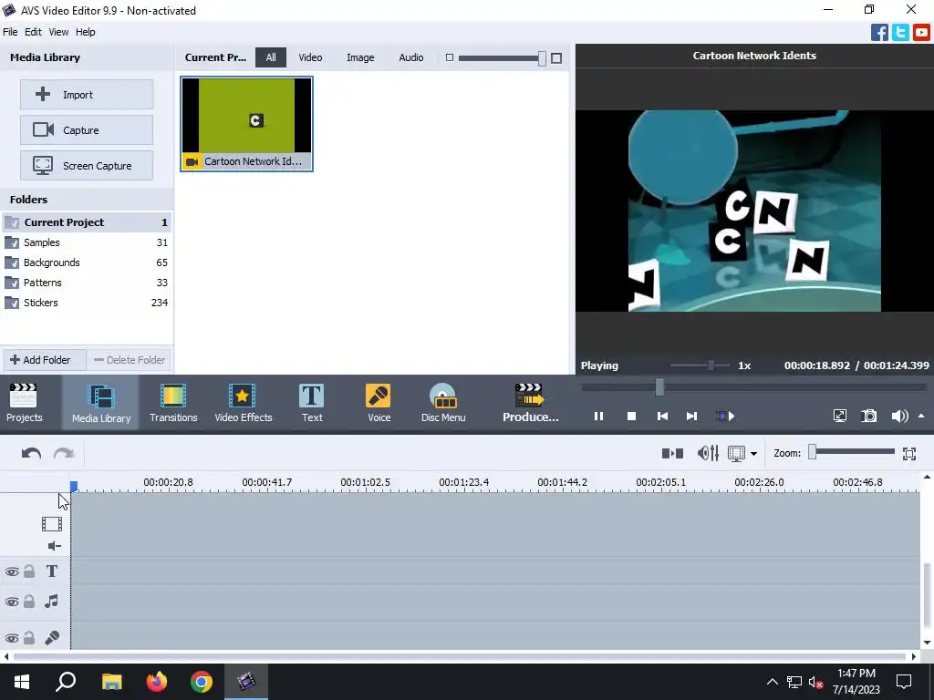
Task: Lock the voice track
Action: point(29,637)
